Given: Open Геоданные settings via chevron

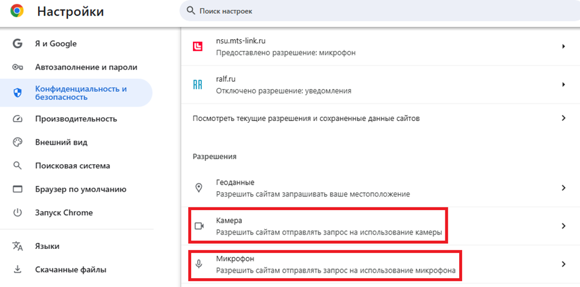Looking at the screenshot, I should [x=563, y=188].
